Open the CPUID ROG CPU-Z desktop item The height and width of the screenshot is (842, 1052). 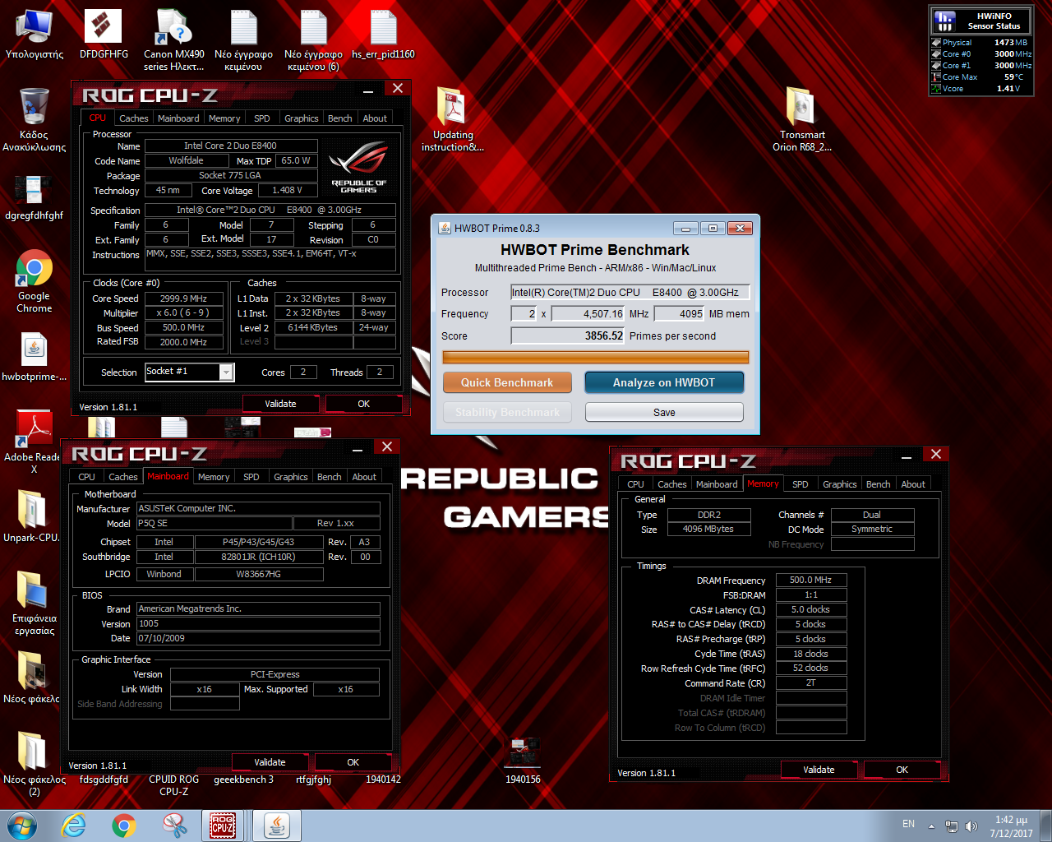[173, 785]
